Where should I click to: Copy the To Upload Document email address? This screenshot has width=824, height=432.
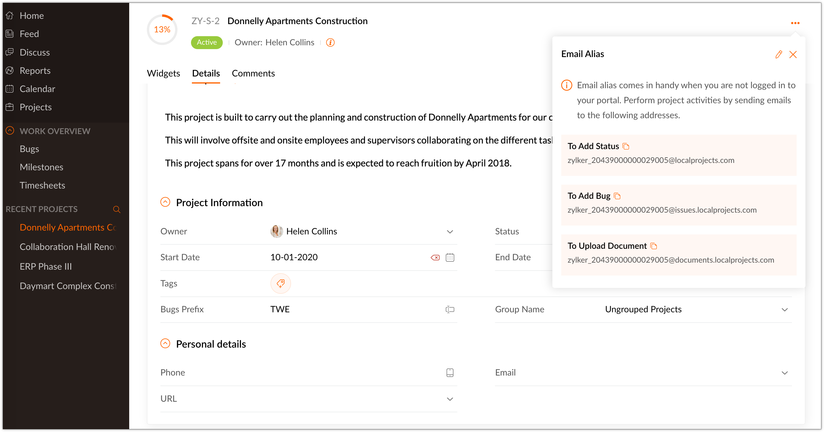click(x=654, y=246)
